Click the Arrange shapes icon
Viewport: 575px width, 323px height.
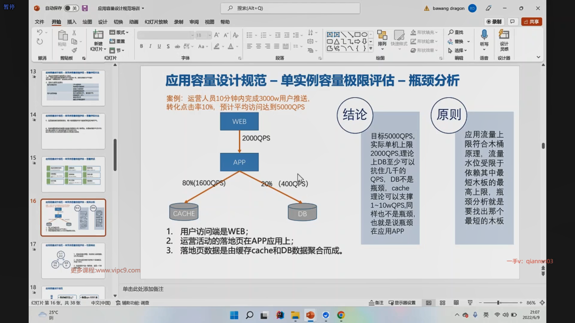[382, 35]
